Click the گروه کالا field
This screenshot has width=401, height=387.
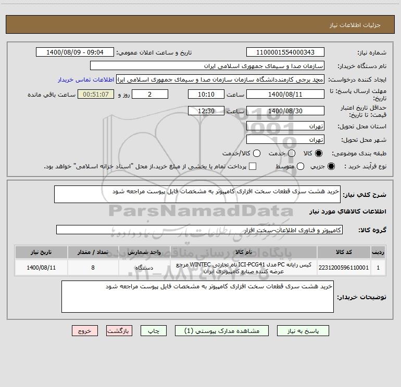[x=199, y=230]
